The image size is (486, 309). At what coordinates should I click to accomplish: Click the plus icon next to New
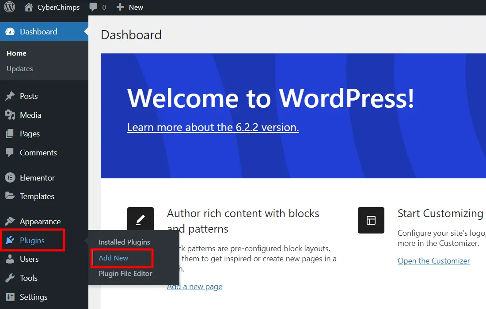point(120,7)
